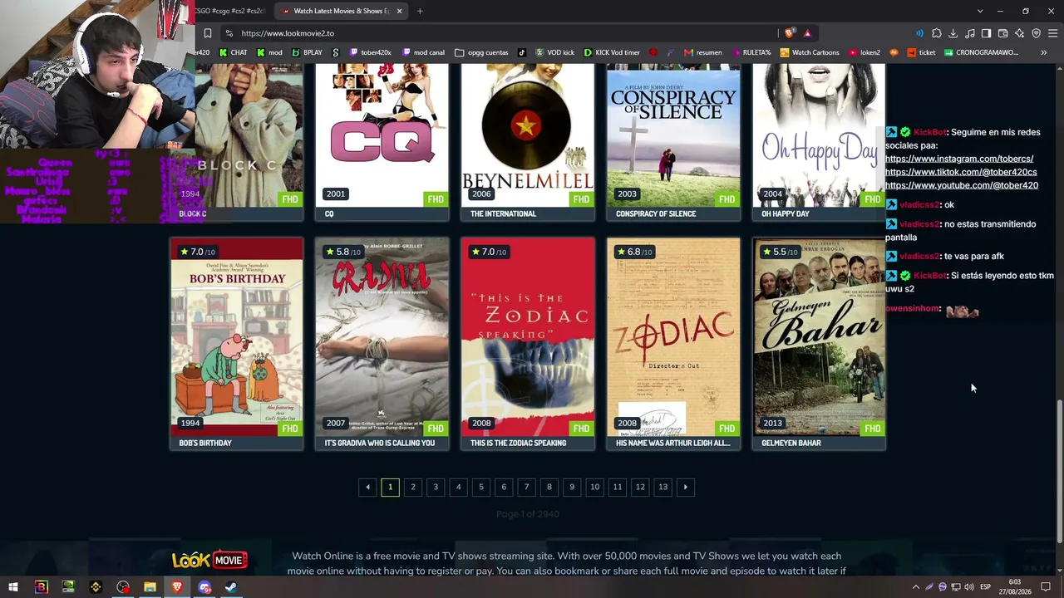The height and width of the screenshot is (598, 1064).
Task: Open the browser extensions puzzle icon
Action: 937,33
